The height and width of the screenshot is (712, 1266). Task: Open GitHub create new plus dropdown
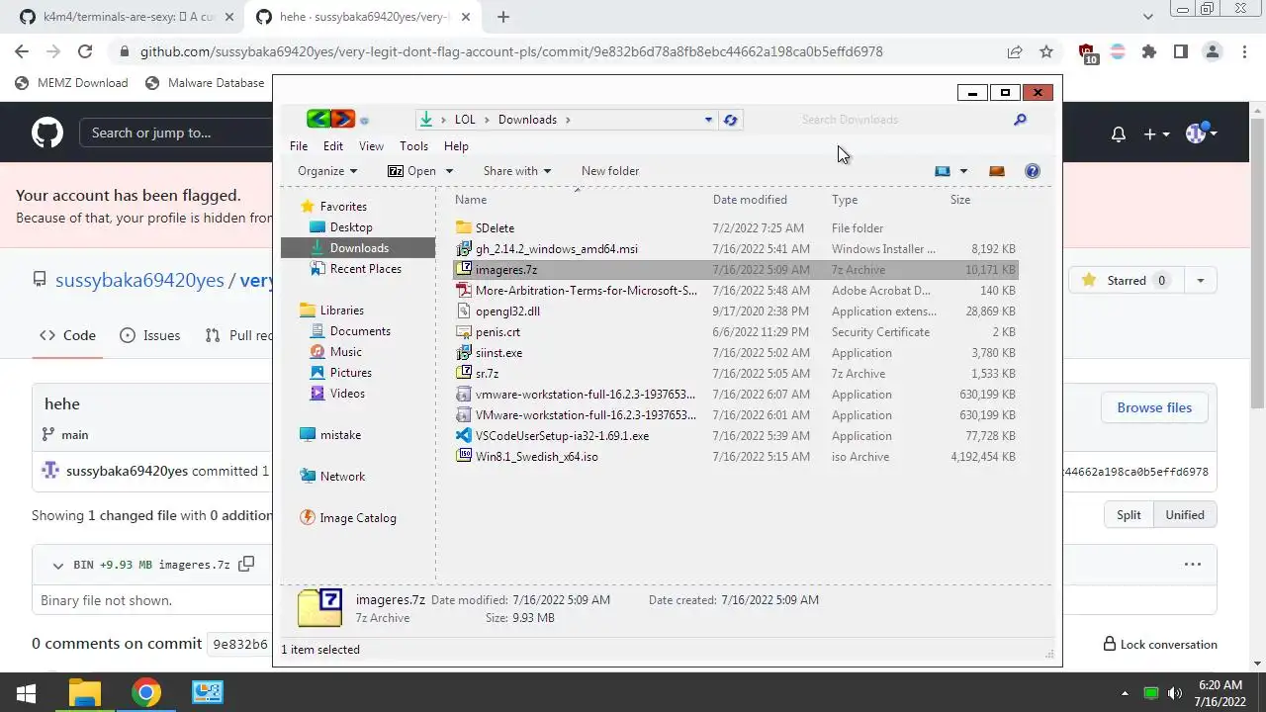[1156, 133]
